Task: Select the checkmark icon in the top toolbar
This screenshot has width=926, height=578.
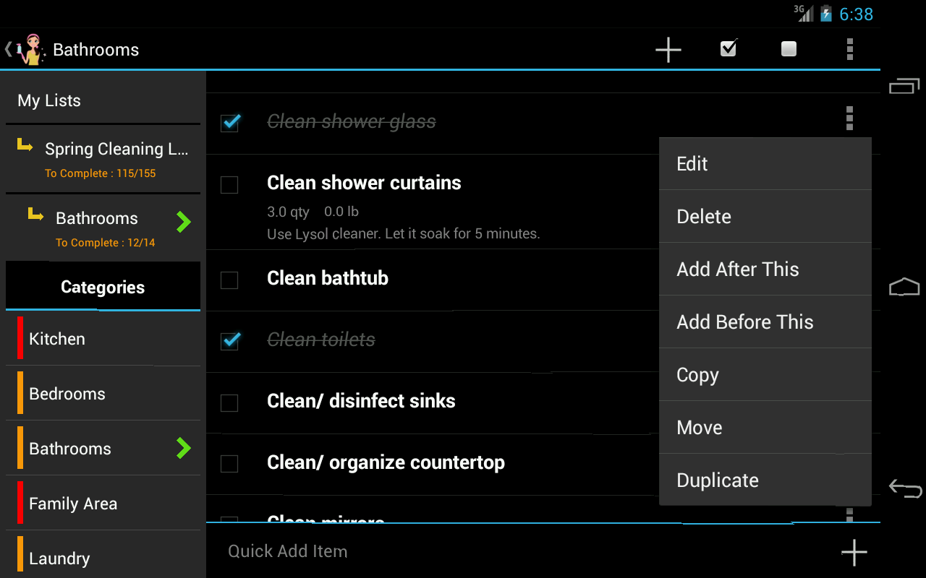Action: [x=728, y=49]
